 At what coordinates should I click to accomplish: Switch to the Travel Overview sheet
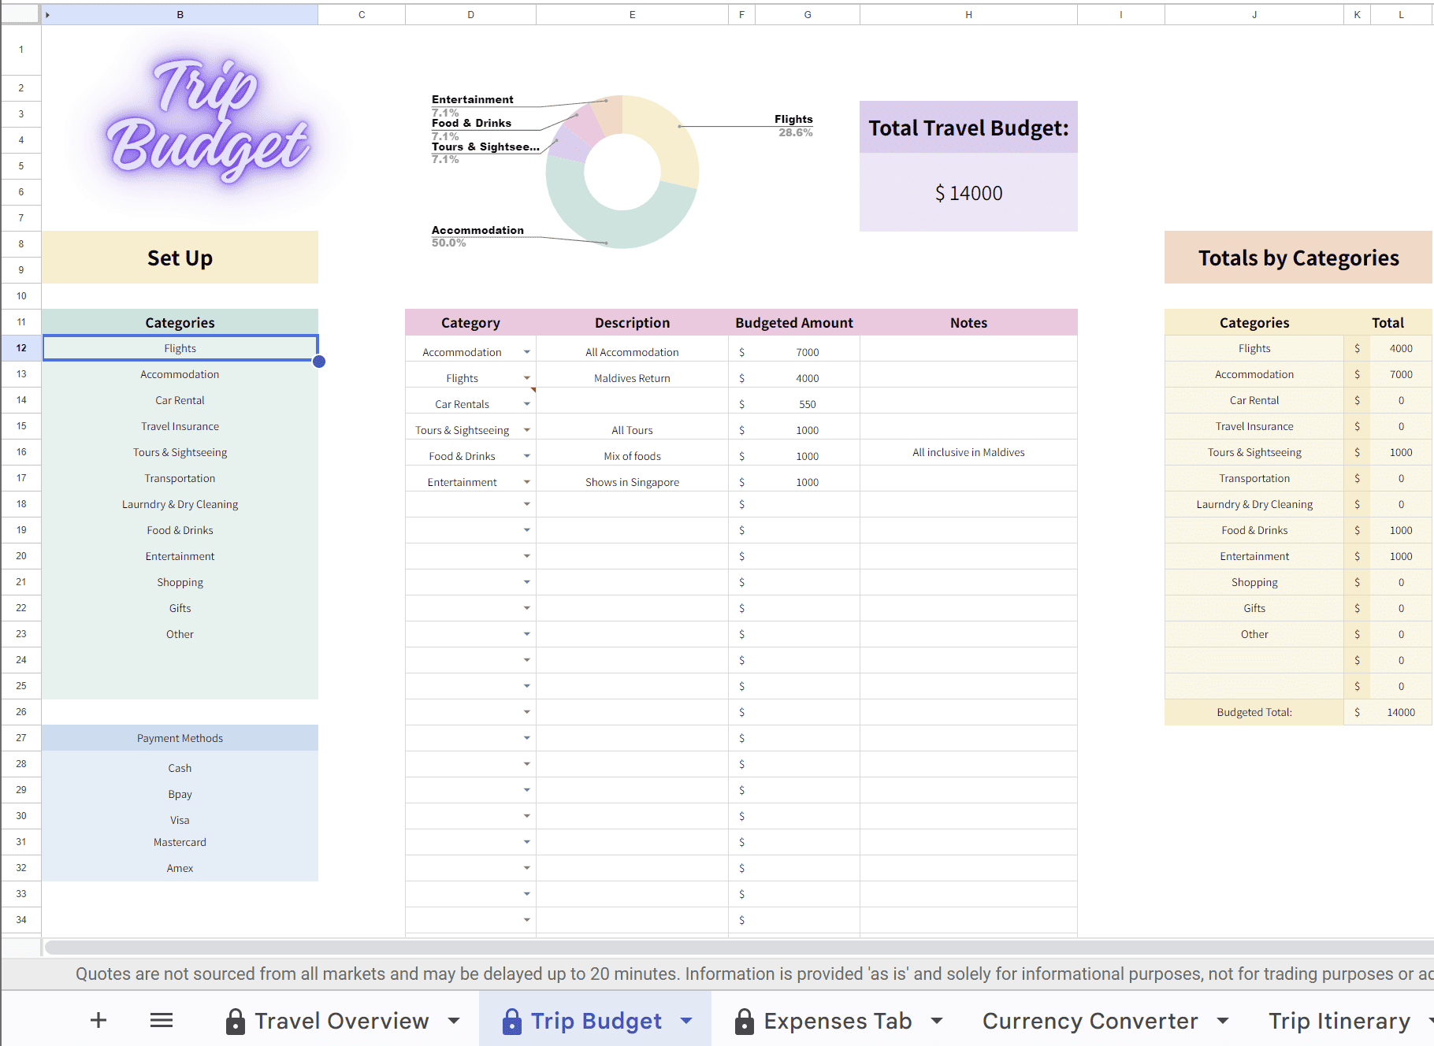click(x=341, y=1021)
